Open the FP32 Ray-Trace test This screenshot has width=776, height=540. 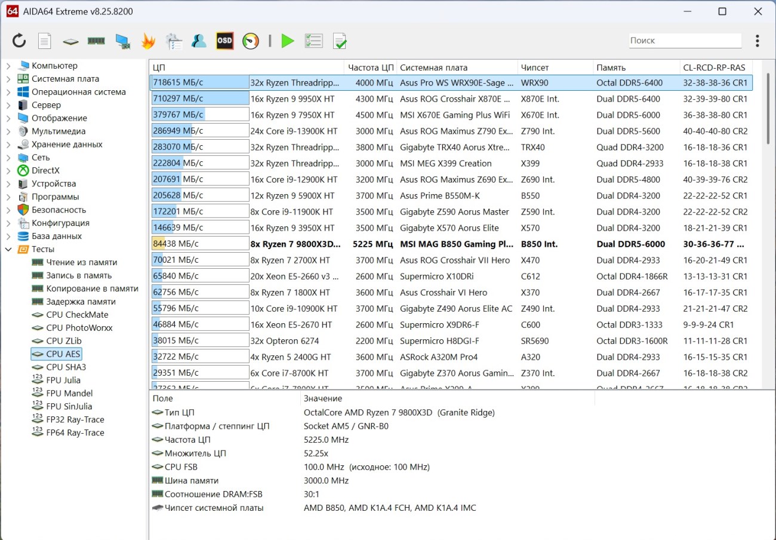point(75,419)
